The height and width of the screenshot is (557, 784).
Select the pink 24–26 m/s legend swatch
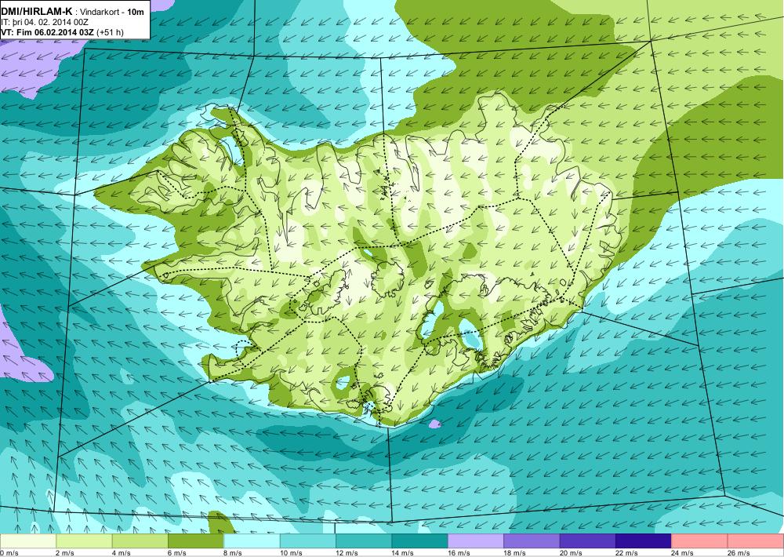tap(700, 541)
